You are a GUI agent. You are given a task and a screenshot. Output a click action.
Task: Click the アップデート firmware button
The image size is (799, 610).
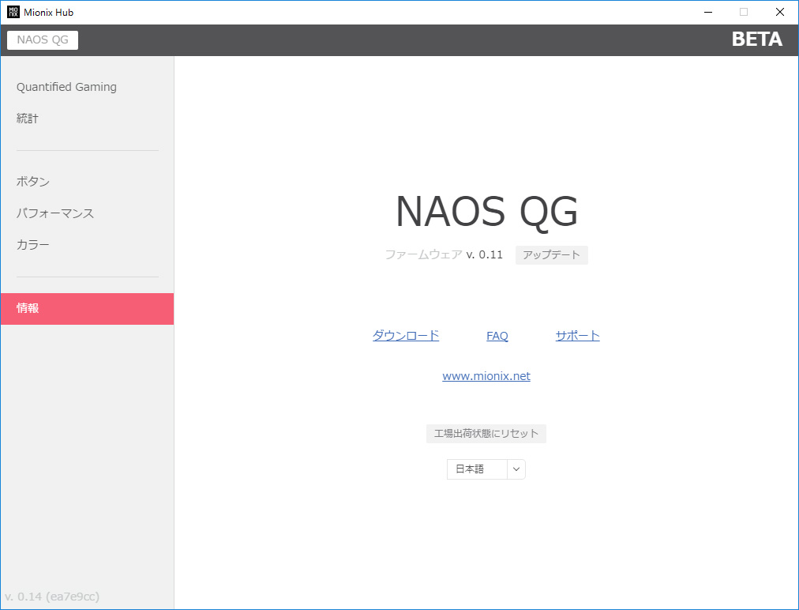pos(551,255)
